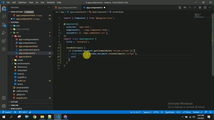Open the Accounts menu icon
The image size is (214, 120).
click(4, 98)
